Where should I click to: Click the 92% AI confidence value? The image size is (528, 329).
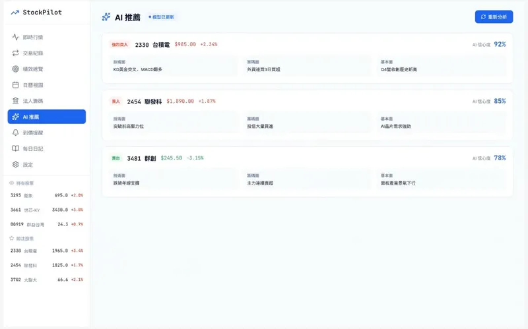click(x=500, y=44)
